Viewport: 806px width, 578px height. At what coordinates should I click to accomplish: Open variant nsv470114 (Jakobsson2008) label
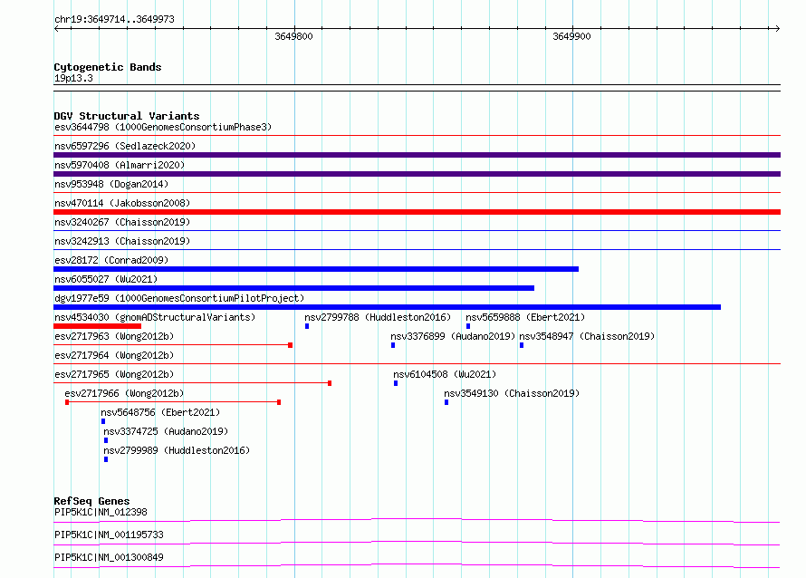(x=122, y=203)
